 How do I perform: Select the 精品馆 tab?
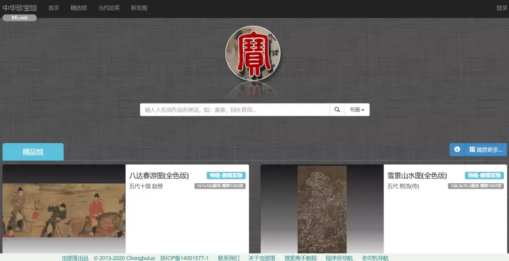click(33, 152)
